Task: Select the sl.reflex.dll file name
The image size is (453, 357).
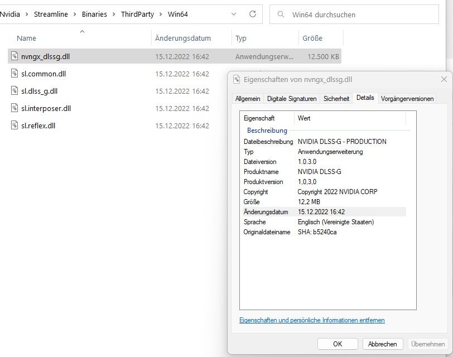Action: coord(38,126)
